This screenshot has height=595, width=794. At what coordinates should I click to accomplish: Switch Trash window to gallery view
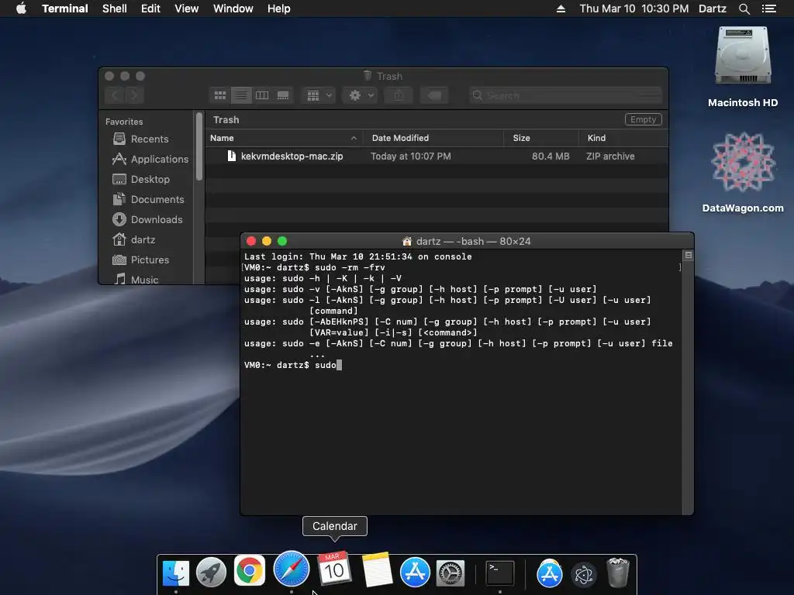coord(283,95)
